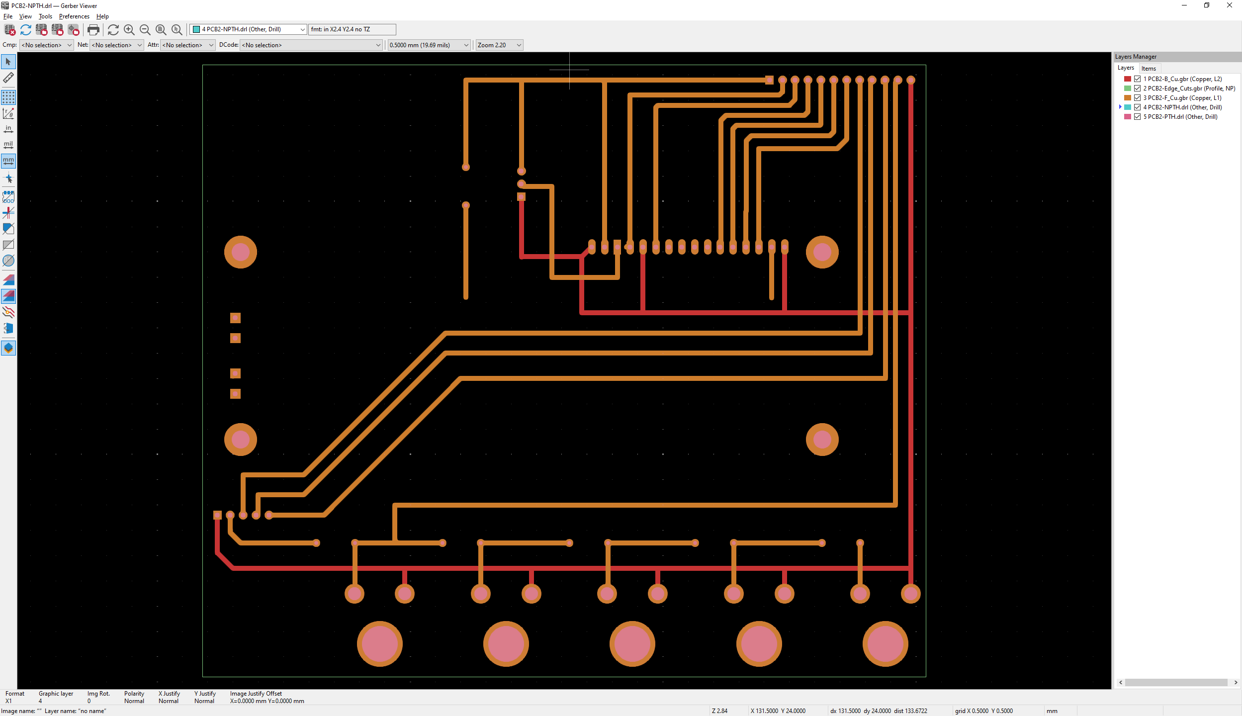
Task: Click the Zoom to Fit Page icon
Action: click(x=161, y=30)
